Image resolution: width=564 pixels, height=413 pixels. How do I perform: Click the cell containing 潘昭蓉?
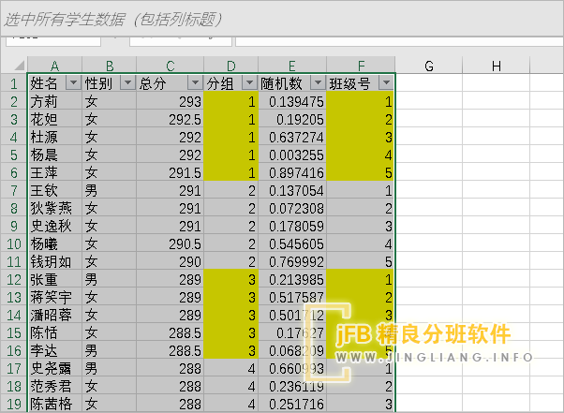(x=55, y=315)
